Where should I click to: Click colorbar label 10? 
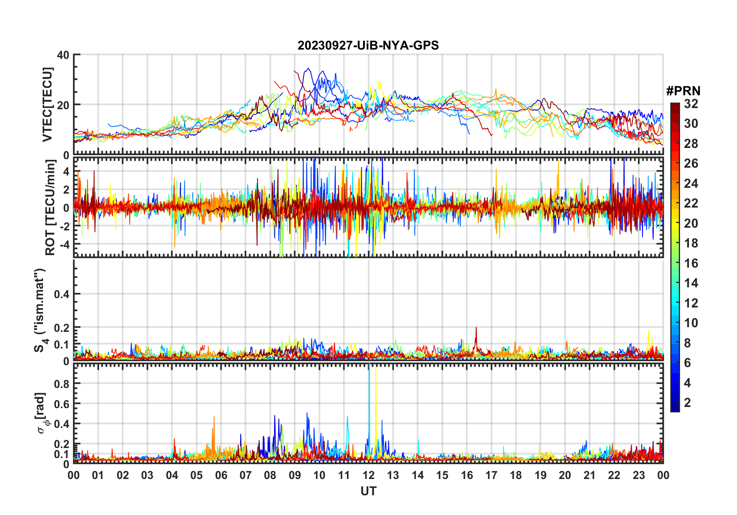coord(691,323)
